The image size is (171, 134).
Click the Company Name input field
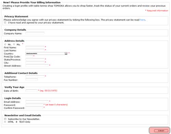click(x=35, y=33)
